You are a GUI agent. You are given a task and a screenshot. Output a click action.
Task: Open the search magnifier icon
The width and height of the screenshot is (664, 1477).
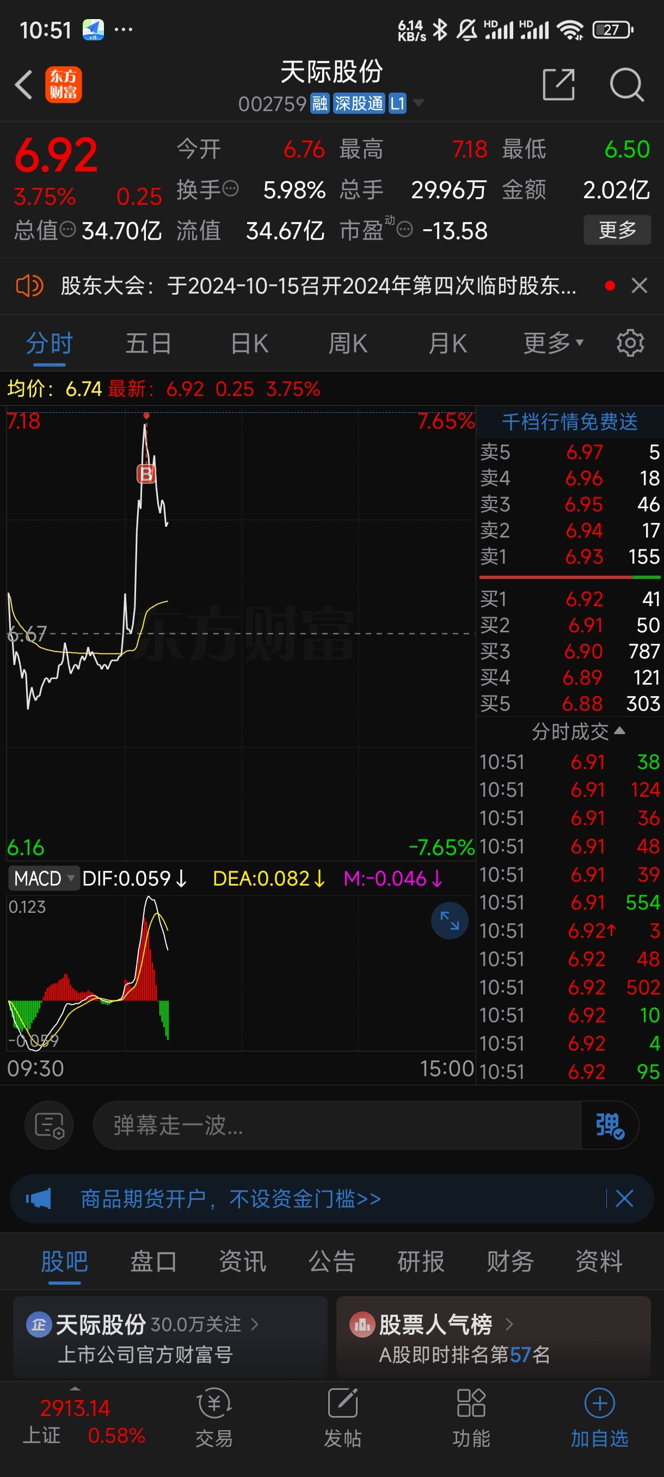click(627, 85)
